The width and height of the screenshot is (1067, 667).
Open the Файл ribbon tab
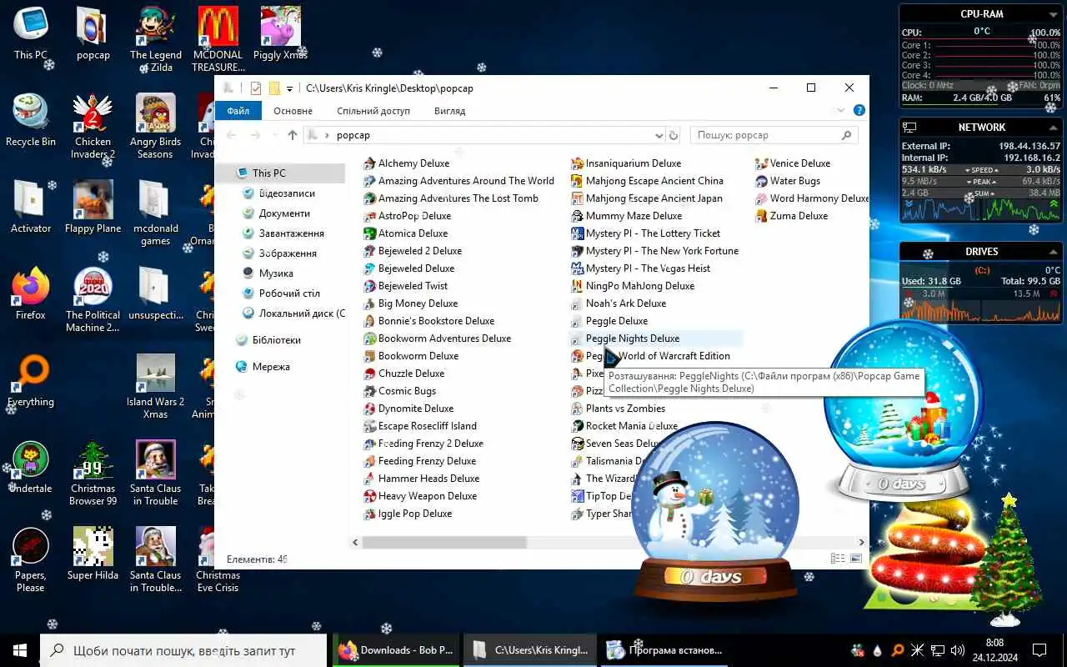tap(238, 111)
